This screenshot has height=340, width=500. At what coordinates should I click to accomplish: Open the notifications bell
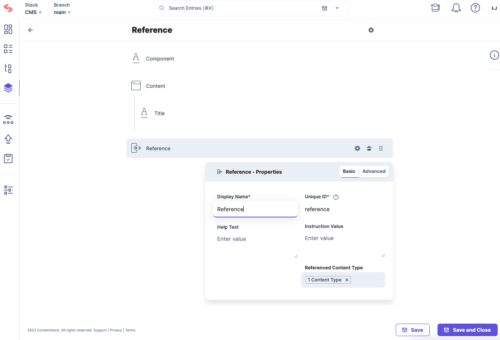click(456, 8)
